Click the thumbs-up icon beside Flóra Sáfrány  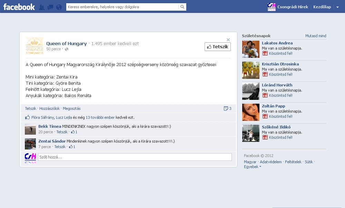coord(28,117)
